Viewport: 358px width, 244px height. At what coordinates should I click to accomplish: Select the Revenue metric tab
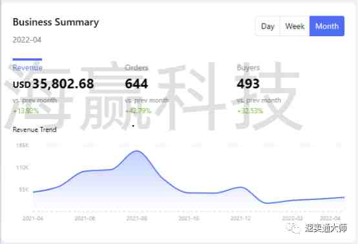pos(27,68)
